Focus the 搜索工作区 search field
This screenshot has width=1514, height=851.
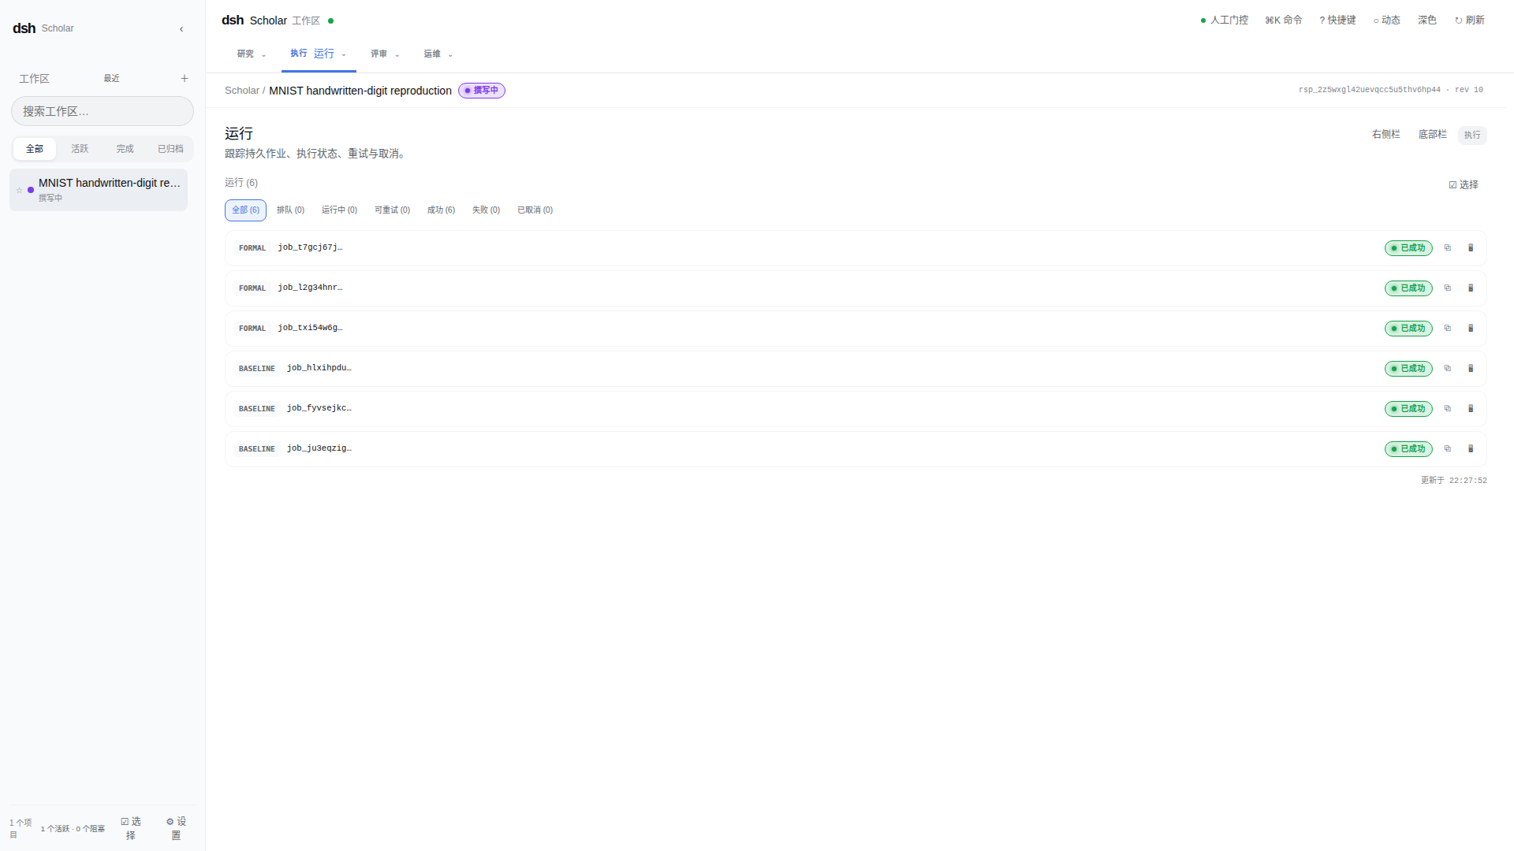(103, 111)
